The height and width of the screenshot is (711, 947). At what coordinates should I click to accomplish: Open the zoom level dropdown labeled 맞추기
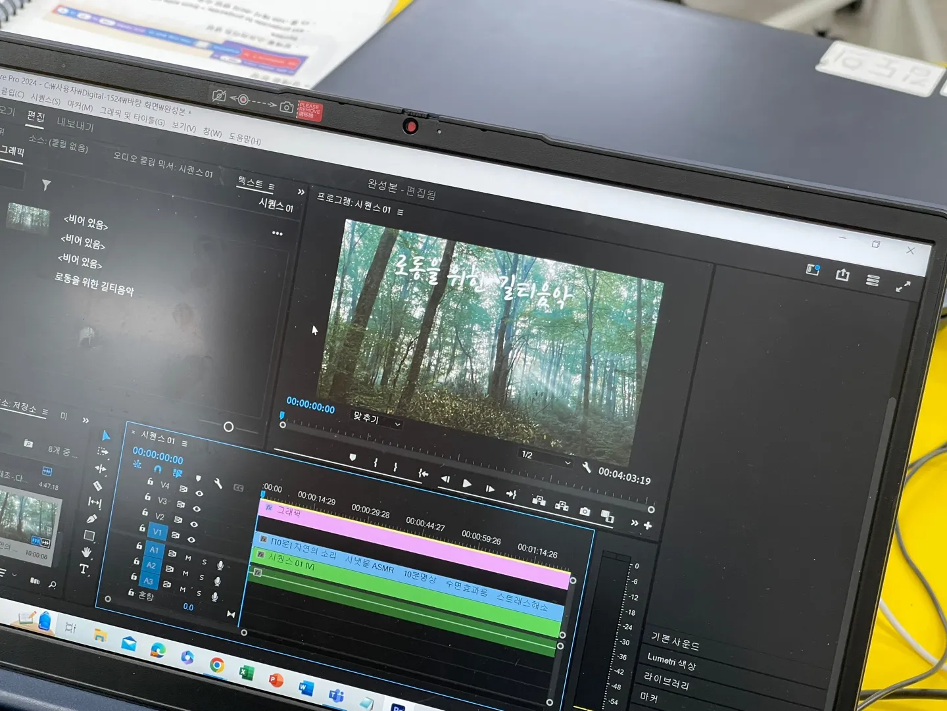tap(377, 420)
